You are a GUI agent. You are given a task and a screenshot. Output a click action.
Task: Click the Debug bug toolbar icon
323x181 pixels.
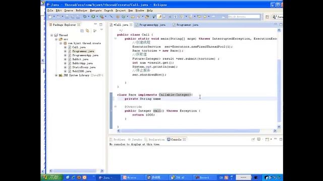85,17
